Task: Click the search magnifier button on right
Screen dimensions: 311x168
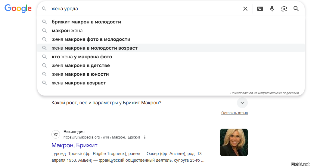Action: point(296,9)
